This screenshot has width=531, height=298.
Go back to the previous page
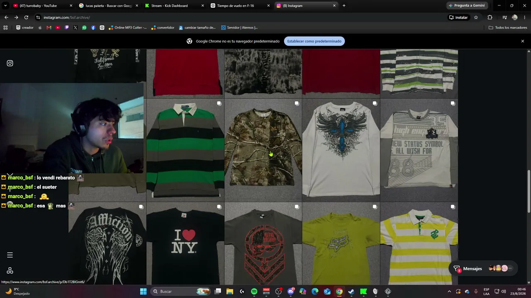click(6, 17)
